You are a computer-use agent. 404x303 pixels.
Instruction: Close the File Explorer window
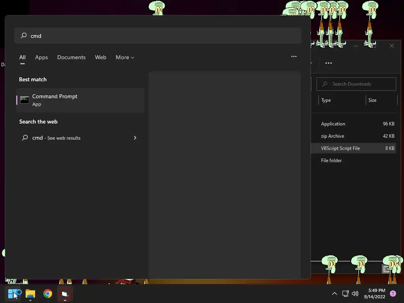392,46
